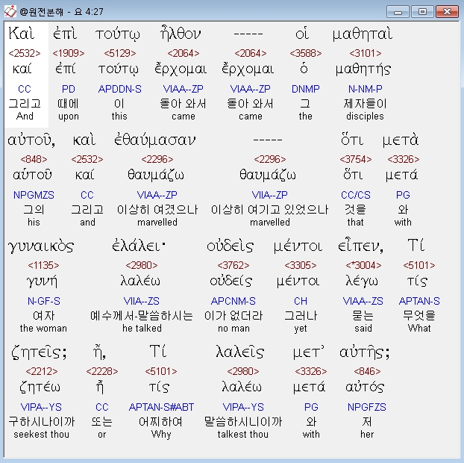This screenshot has width=464, height=463.
Task: Click the parsing code DNMP
Action: [x=306, y=89]
